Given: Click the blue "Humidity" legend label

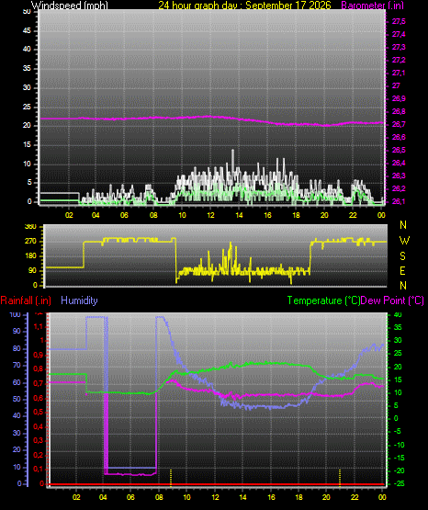Looking at the screenshot, I should click(x=79, y=300).
